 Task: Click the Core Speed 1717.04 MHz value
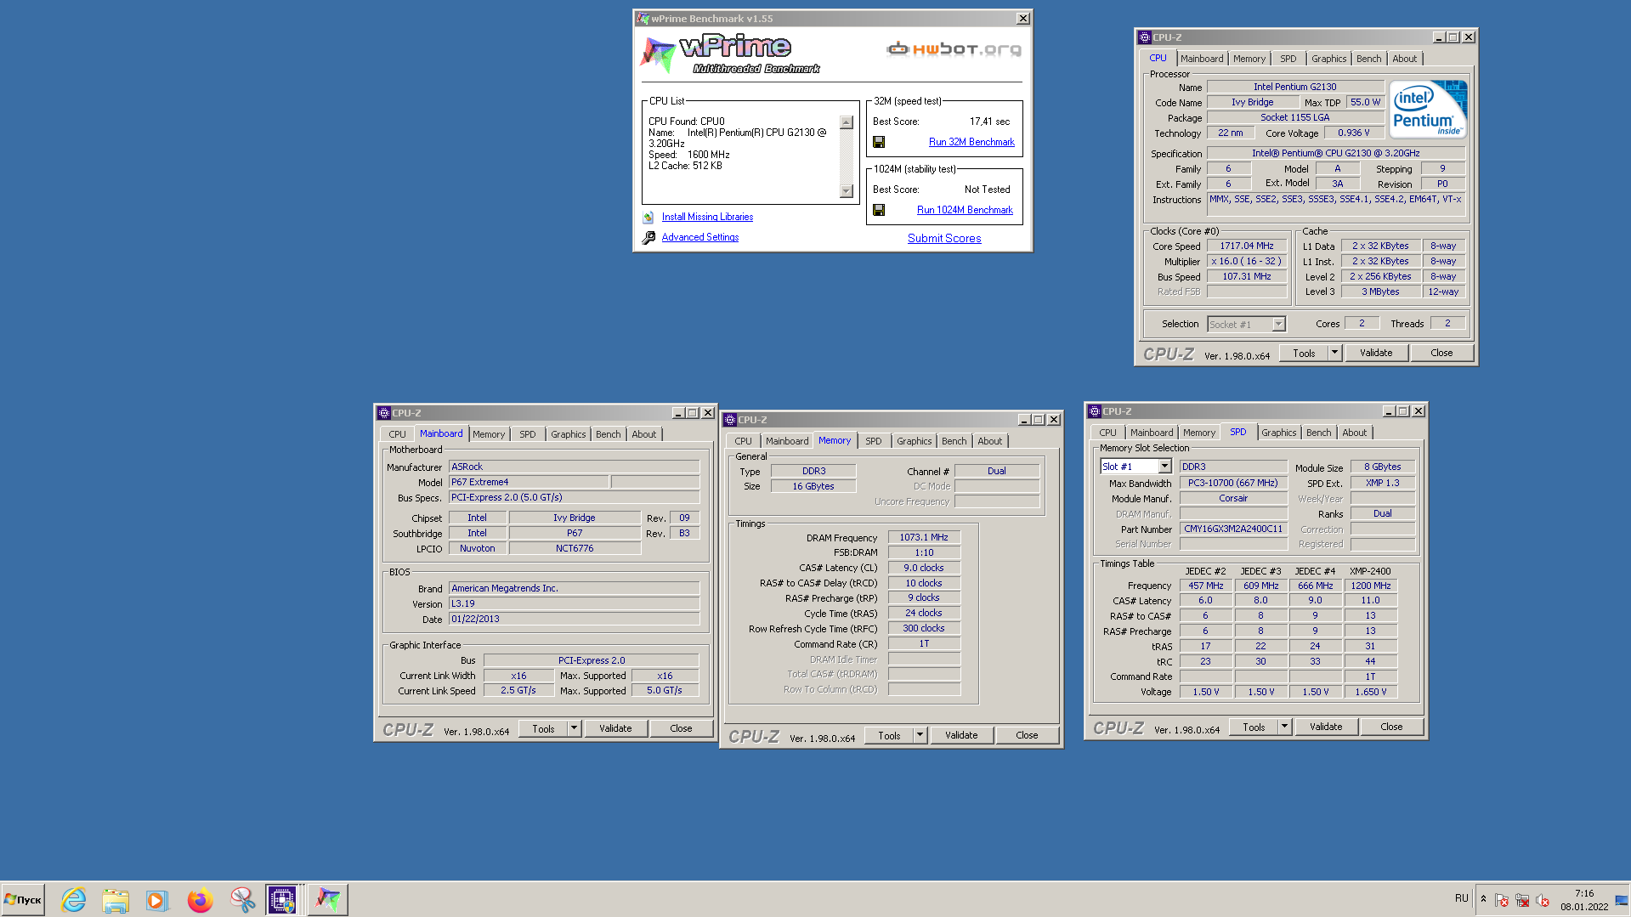pos(1247,246)
